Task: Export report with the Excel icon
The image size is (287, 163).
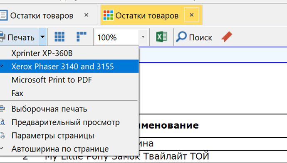Action: (162, 37)
